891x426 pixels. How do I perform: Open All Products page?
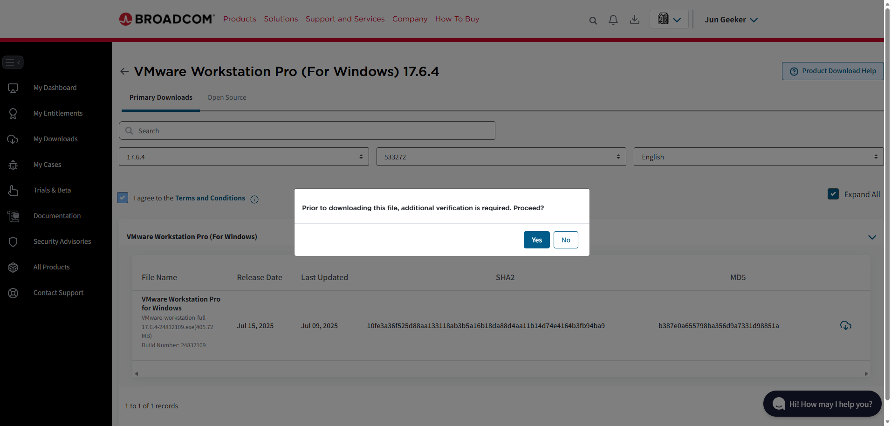tap(51, 267)
